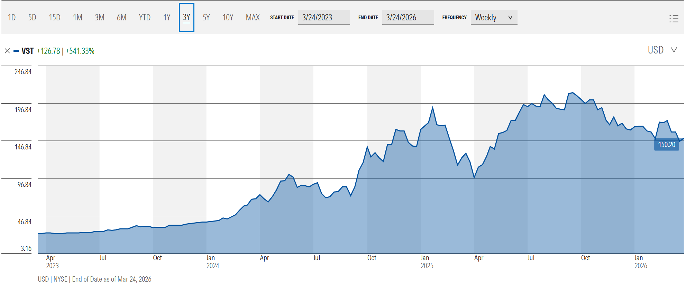Click the End Date input field
This screenshot has width=686, height=284.
(408, 18)
